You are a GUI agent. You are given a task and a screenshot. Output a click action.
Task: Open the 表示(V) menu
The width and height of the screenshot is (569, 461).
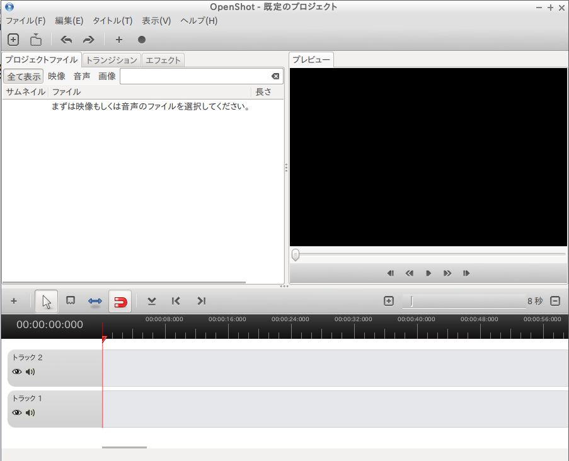click(x=156, y=21)
